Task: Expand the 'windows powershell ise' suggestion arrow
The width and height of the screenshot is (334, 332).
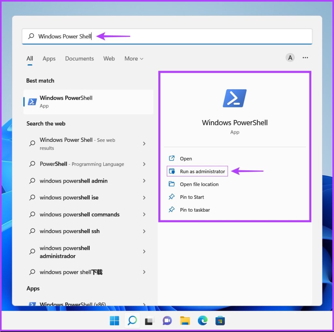Action: 144,198
